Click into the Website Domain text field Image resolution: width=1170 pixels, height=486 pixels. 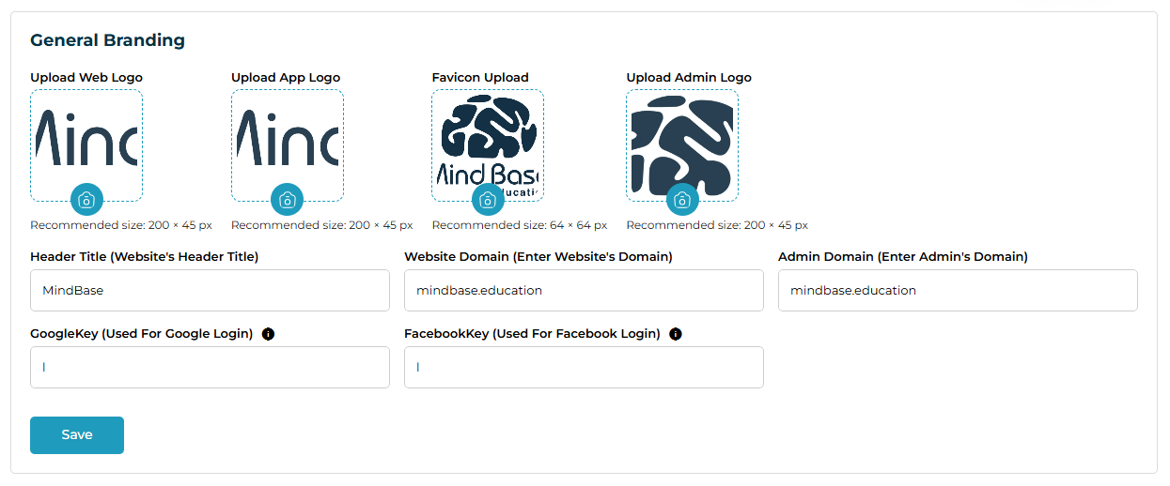click(584, 291)
